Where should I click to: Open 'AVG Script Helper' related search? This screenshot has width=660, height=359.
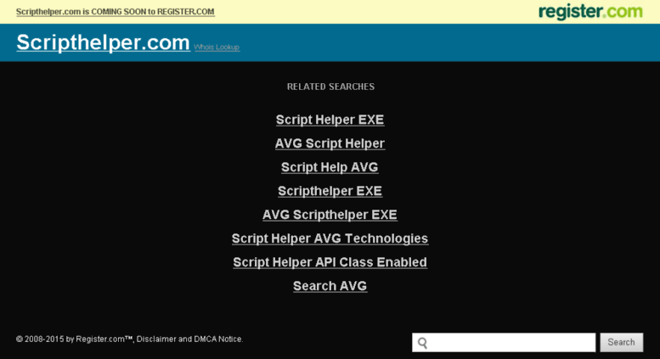point(330,143)
